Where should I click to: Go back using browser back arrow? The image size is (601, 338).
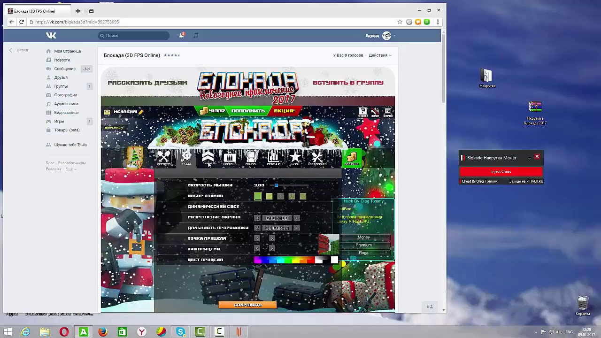(x=12, y=22)
